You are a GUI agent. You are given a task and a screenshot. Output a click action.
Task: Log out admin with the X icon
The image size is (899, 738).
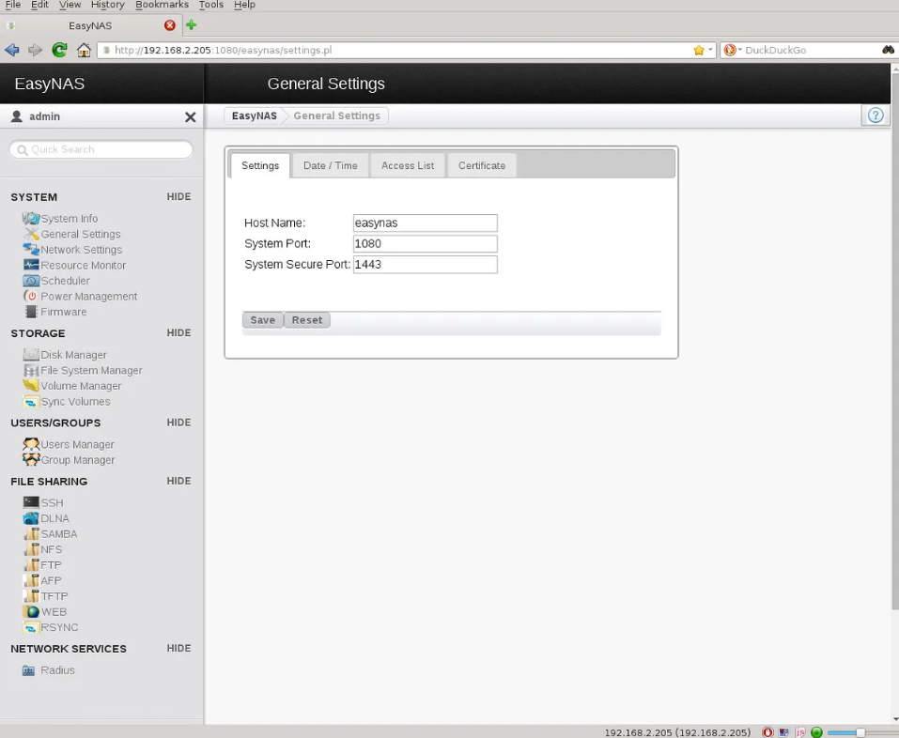pyautogui.click(x=191, y=116)
